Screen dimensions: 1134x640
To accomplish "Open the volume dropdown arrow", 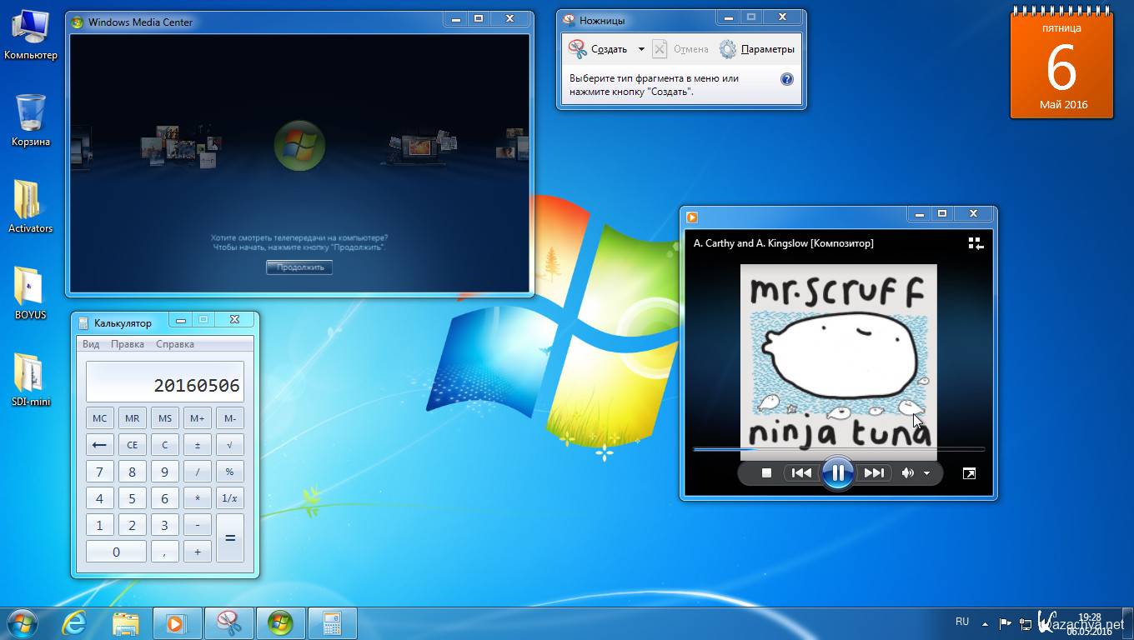I will (926, 473).
